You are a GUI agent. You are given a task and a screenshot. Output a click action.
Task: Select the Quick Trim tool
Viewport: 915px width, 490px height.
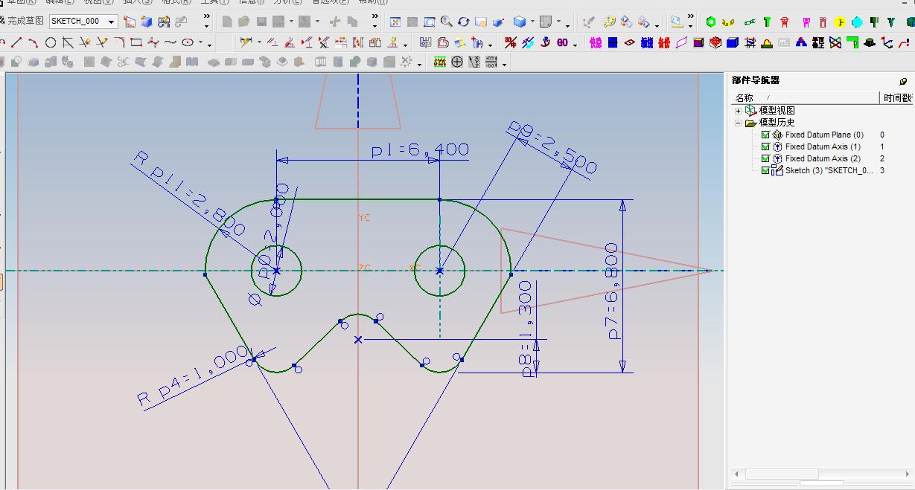pos(85,42)
